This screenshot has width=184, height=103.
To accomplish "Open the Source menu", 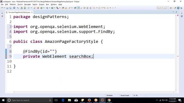I will [20, 5].
